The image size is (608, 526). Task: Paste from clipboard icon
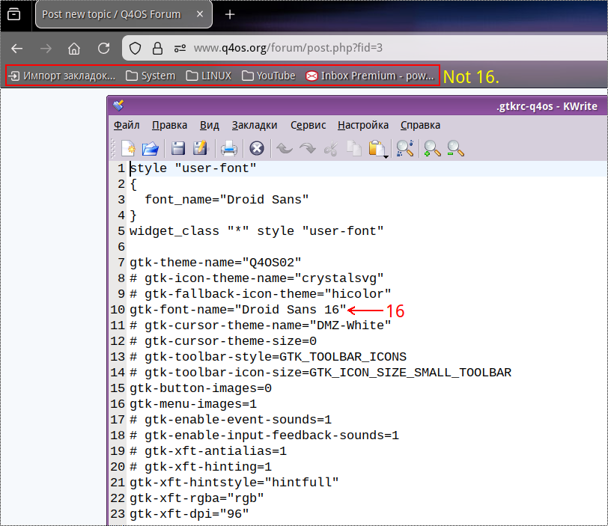pos(376,148)
